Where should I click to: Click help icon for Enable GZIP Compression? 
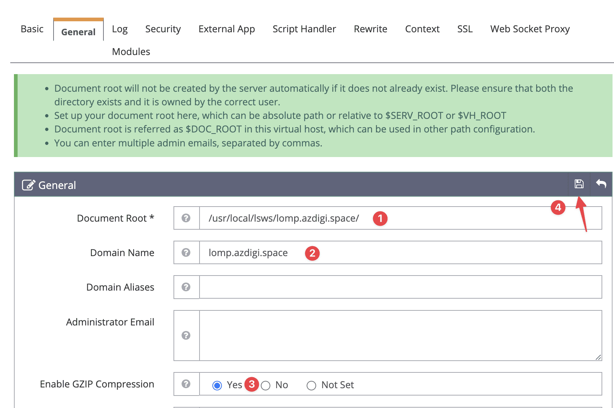(186, 384)
